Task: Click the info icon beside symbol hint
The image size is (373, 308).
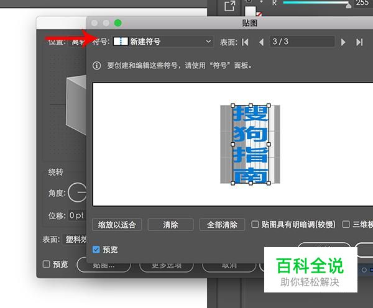Action: coord(96,66)
